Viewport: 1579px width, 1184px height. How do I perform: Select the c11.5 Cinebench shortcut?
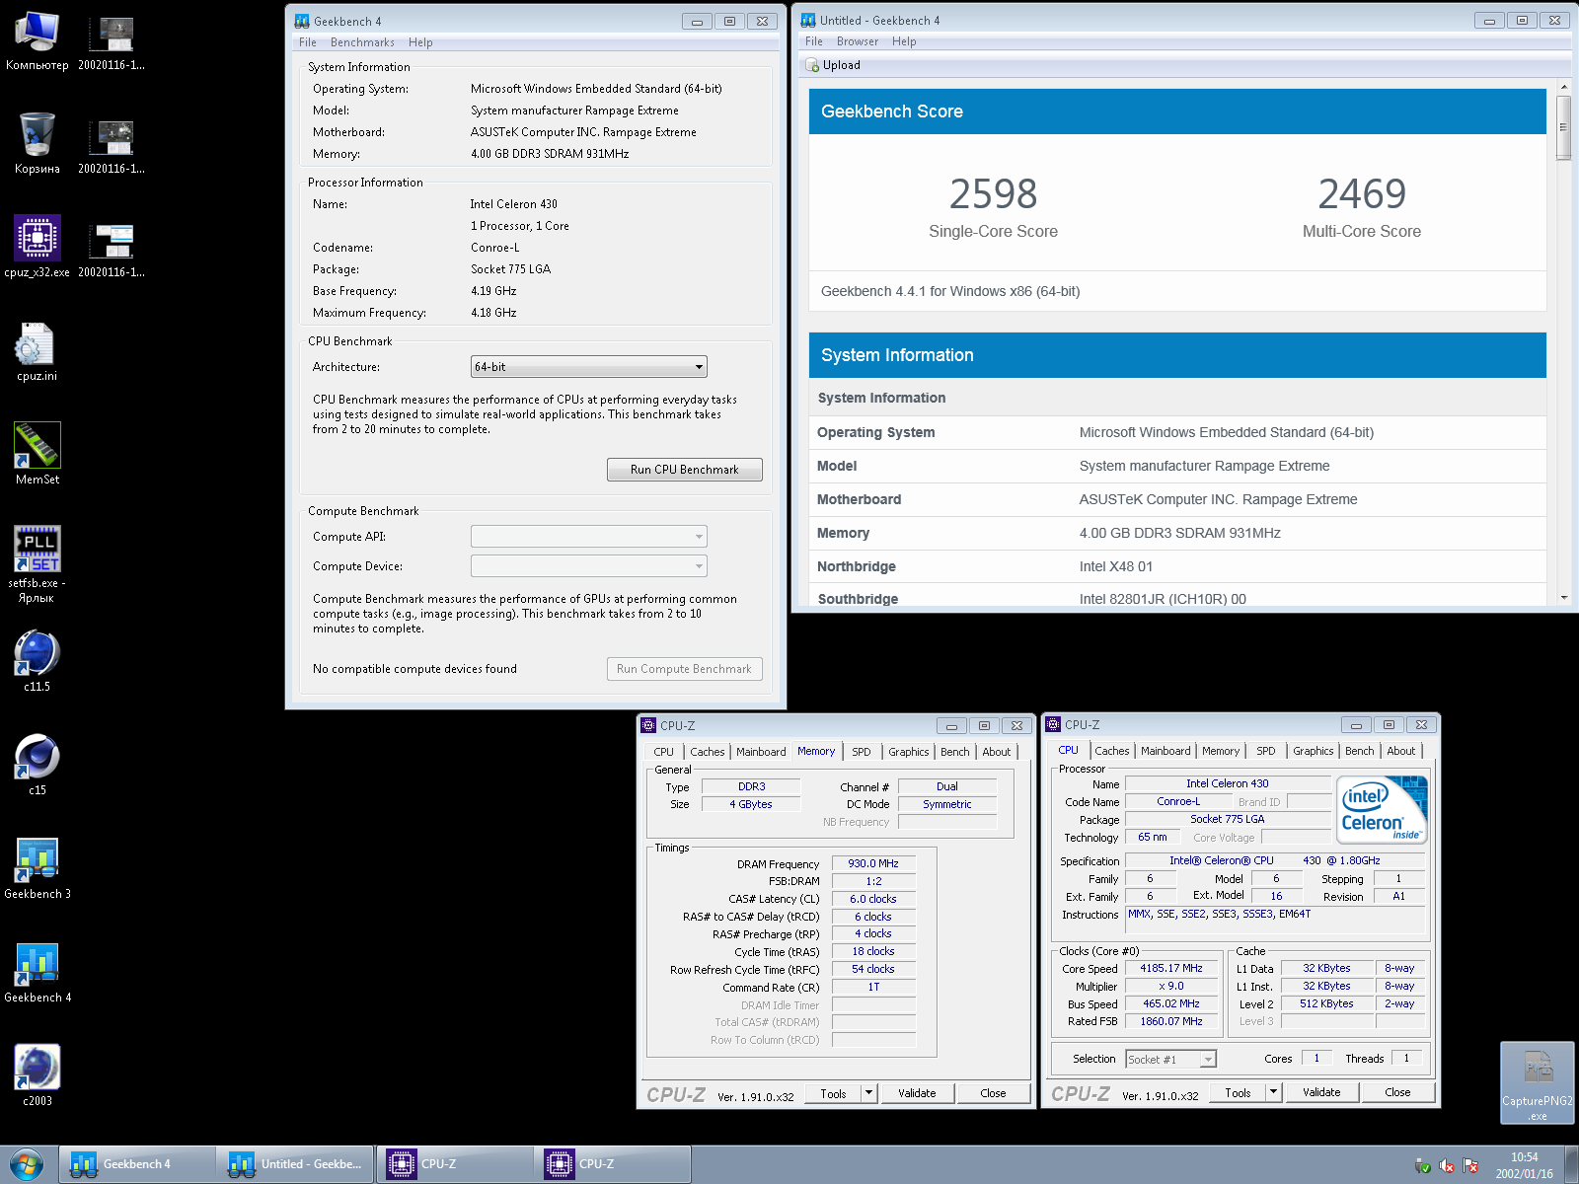(x=37, y=661)
